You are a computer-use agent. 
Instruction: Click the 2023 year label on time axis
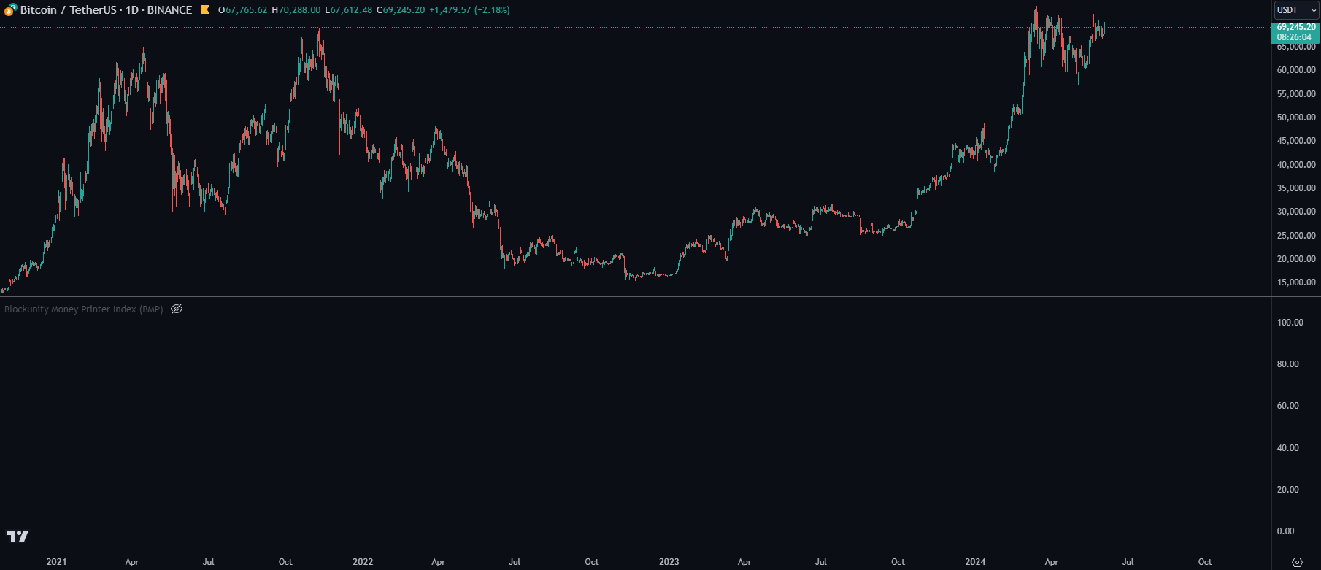click(669, 562)
